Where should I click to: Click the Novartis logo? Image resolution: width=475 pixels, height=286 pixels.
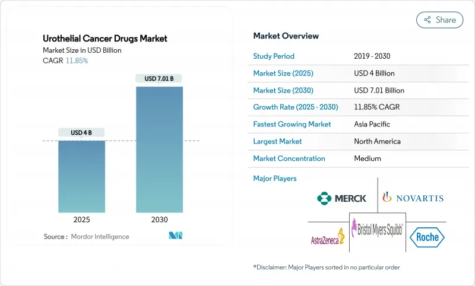coord(413,198)
